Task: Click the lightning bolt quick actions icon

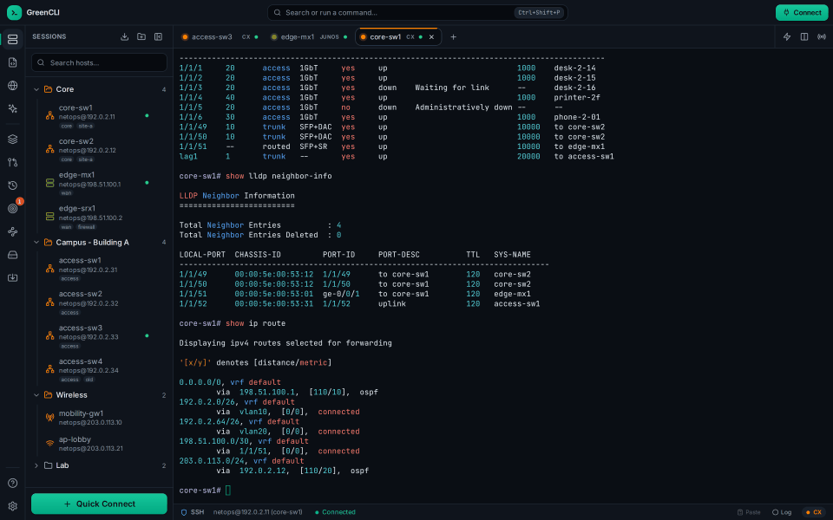Action: (x=787, y=36)
